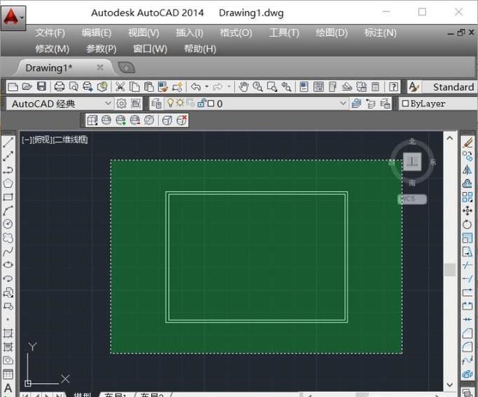Toggle the layer lock icon
The width and height of the screenshot is (478, 397).
201,103
